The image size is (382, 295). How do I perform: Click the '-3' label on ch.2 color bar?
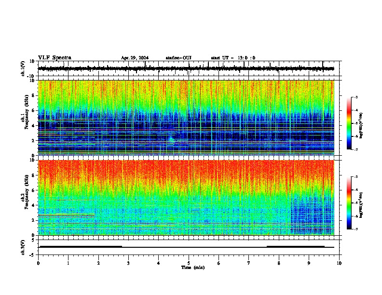tap(355, 177)
